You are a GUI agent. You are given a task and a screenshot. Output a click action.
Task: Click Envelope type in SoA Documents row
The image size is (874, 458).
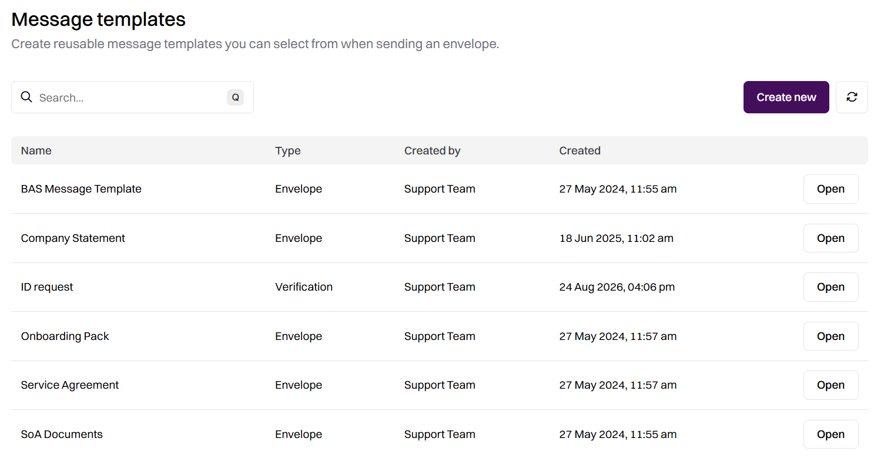(299, 435)
